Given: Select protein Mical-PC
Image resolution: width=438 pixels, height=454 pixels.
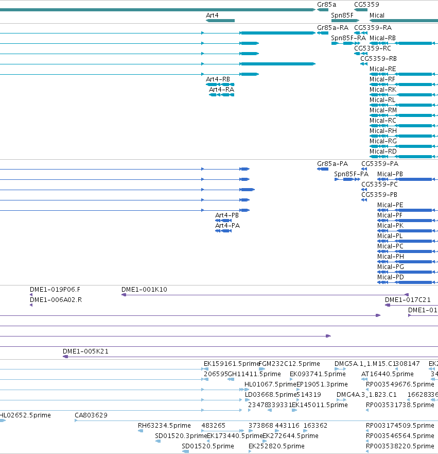Looking at the screenshot, I should pyautogui.click(x=408, y=251).
